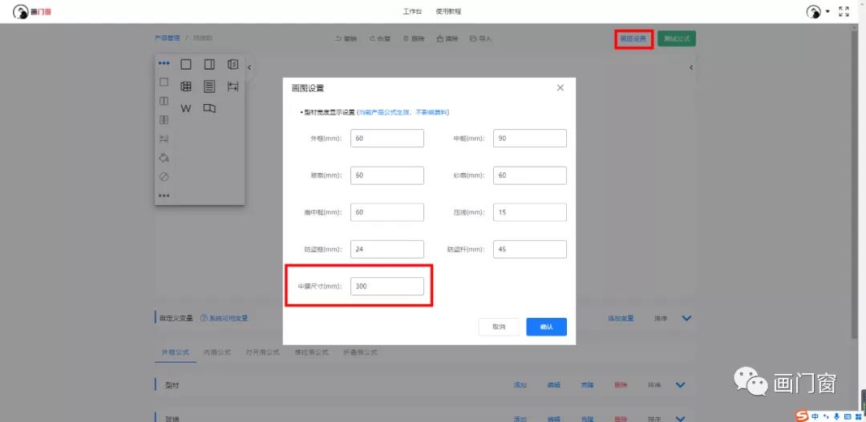Click the 删除 trash icon in top toolbar

coord(407,38)
